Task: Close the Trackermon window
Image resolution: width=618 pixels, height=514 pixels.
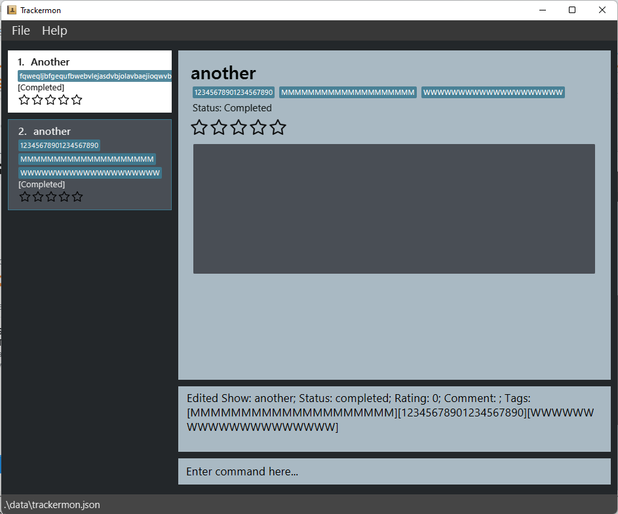Action: 602,10
